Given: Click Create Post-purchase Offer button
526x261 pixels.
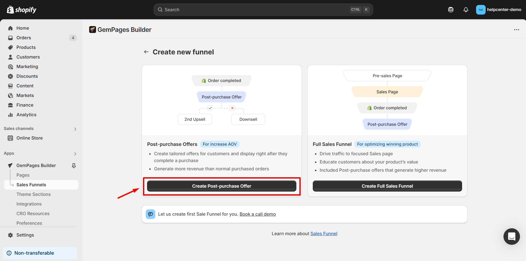Looking at the screenshot, I should (221, 186).
